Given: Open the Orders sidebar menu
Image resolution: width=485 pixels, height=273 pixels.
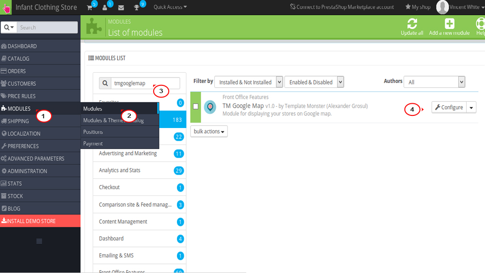Looking at the screenshot, I should point(40,71).
